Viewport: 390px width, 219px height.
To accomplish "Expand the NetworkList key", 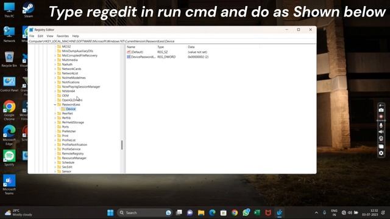I will [x=55, y=74].
